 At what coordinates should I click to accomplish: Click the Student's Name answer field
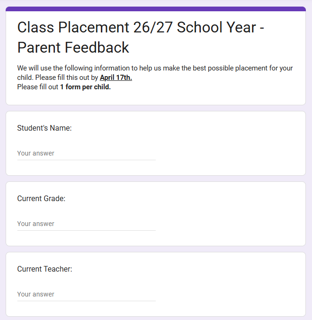coord(86,153)
